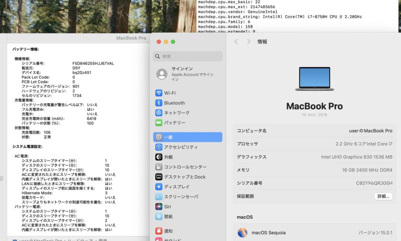Zoom the System Settings window green button
Screen dimensions: 401x241
pos(173,42)
